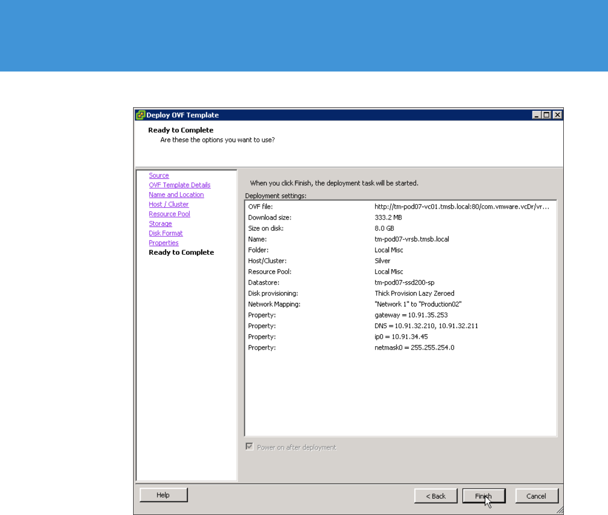Viewport: 608px width, 515px height.
Task: Click the window resize grip corner
Action: point(559,510)
